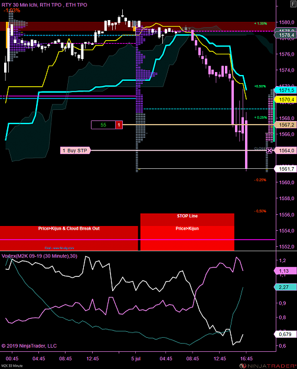The image size is (297, 369).
Task: Select the green 55 profit box
Action: (103, 125)
